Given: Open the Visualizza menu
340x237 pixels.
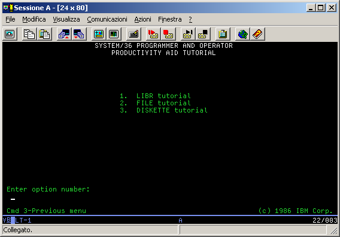Looking at the screenshot, I should point(66,19).
